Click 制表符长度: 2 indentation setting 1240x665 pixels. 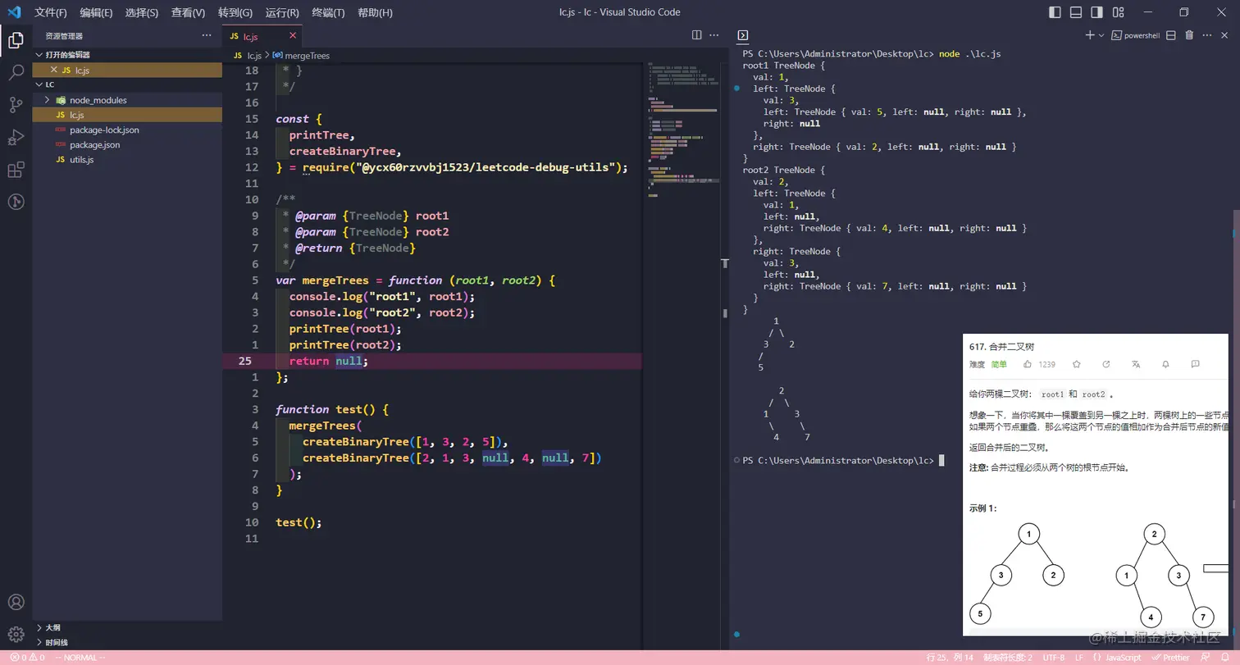[1008, 658]
